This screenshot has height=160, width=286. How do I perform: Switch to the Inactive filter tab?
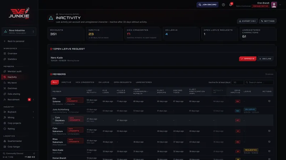pos(66,82)
